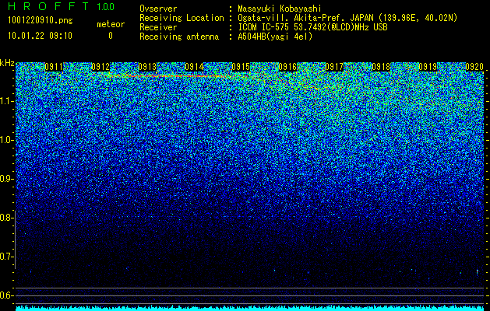Click the 0.7 frequency axis label
Screen dimensions: 490x311
click(6, 257)
